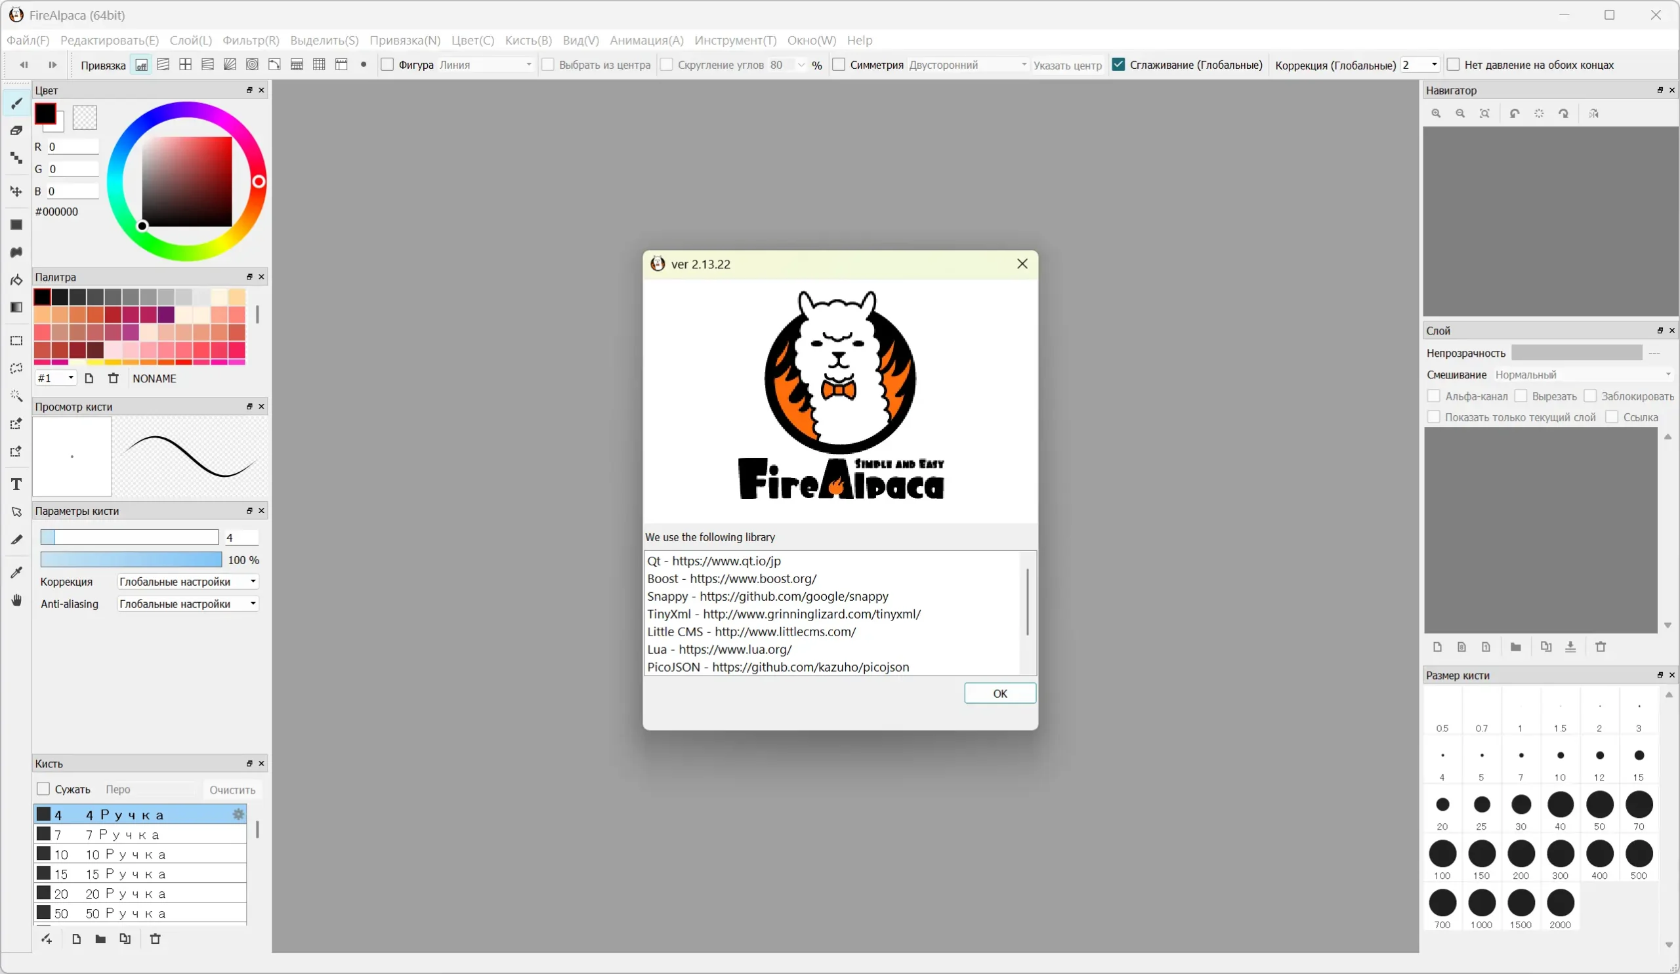Select the Eraser tool
Screen dimensions: 1680x974
pyautogui.click(x=16, y=131)
